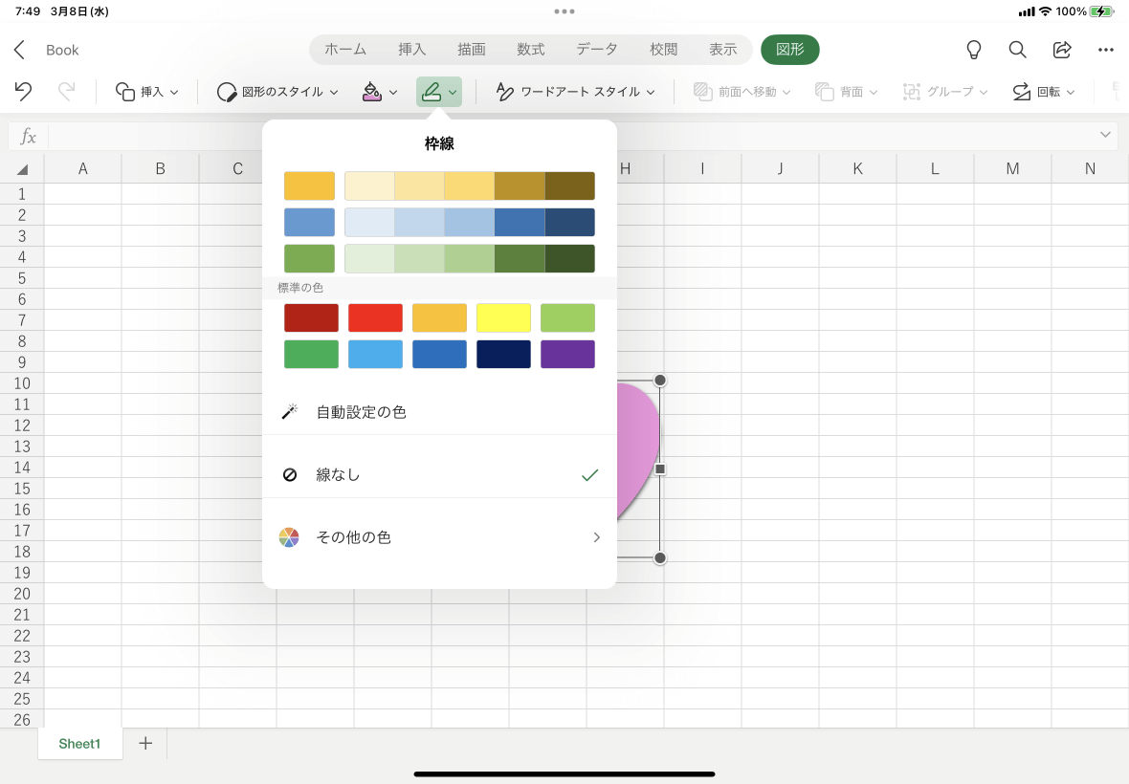Open WordArt styles (ワードアート スタイル)
The image size is (1129, 784).
click(x=575, y=92)
